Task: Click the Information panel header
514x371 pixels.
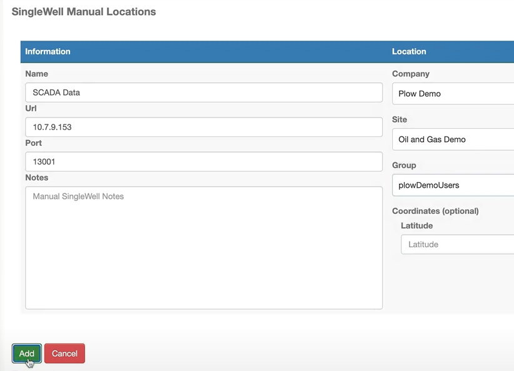Action: tap(48, 51)
